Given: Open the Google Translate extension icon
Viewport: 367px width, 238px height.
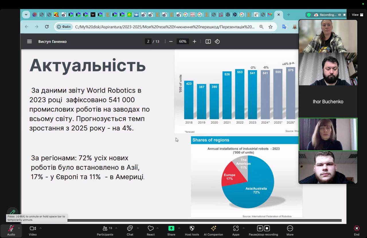Looking at the screenshot, I should point(284,27).
